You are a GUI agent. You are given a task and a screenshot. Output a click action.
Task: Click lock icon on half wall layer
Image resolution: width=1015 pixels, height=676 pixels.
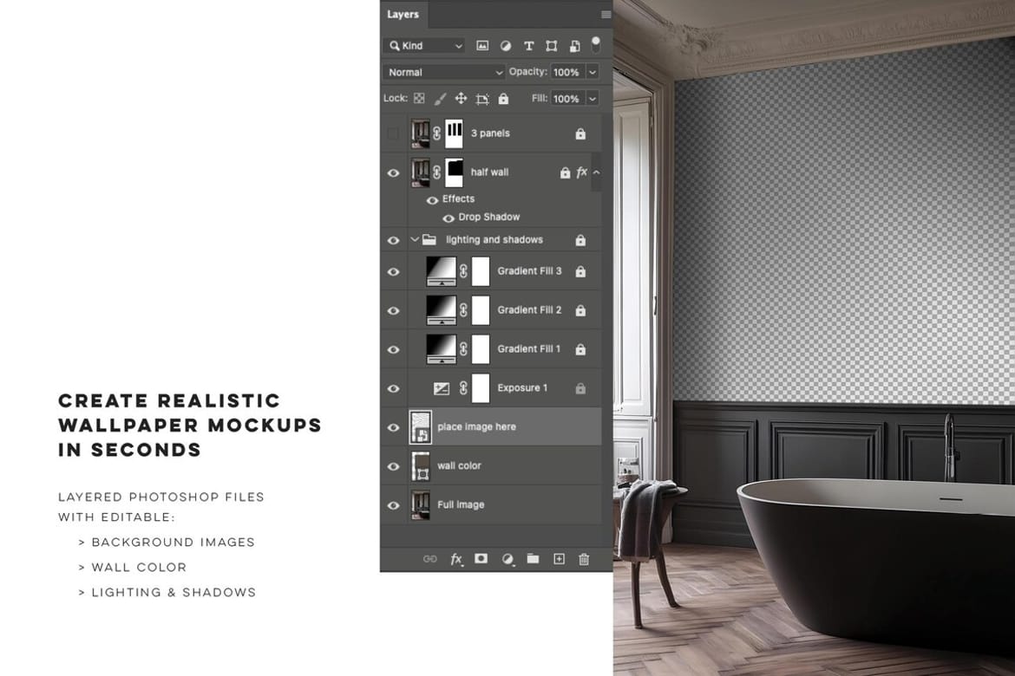point(565,172)
